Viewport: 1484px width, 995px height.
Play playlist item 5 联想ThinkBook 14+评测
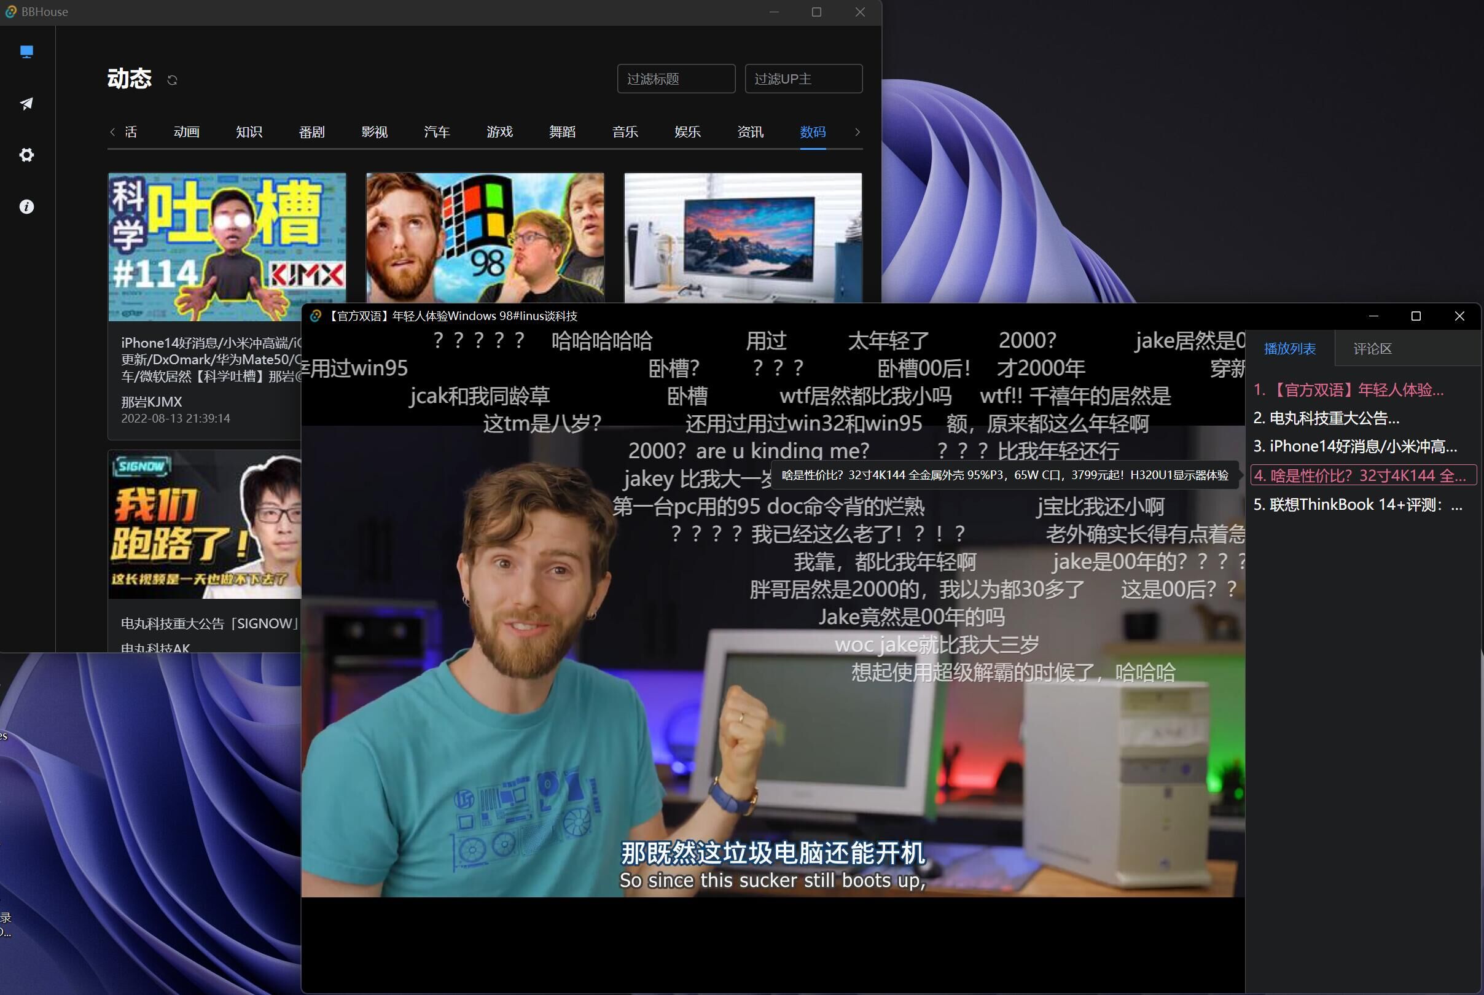(x=1357, y=504)
